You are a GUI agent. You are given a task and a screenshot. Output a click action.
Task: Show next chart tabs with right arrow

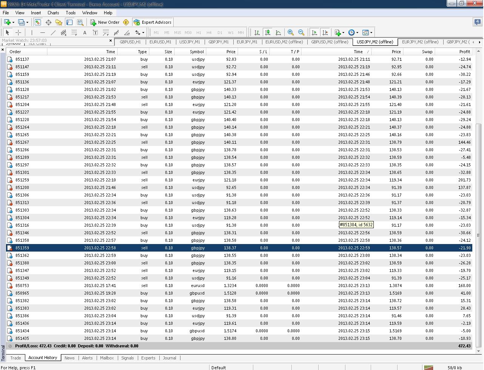point(479,42)
